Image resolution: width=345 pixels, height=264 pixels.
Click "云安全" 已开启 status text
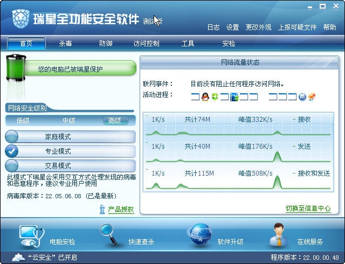coord(53,258)
